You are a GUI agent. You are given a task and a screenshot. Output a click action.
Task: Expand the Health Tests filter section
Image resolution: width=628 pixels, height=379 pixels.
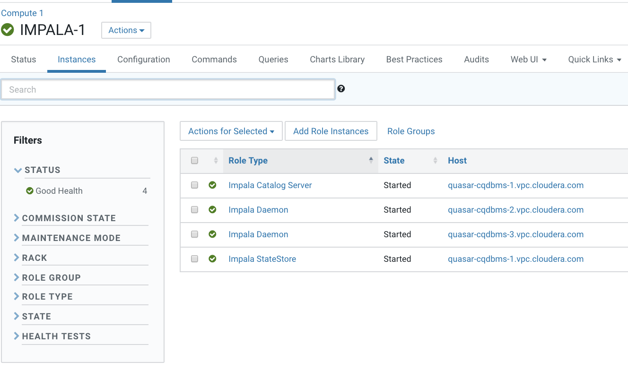(x=56, y=336)
